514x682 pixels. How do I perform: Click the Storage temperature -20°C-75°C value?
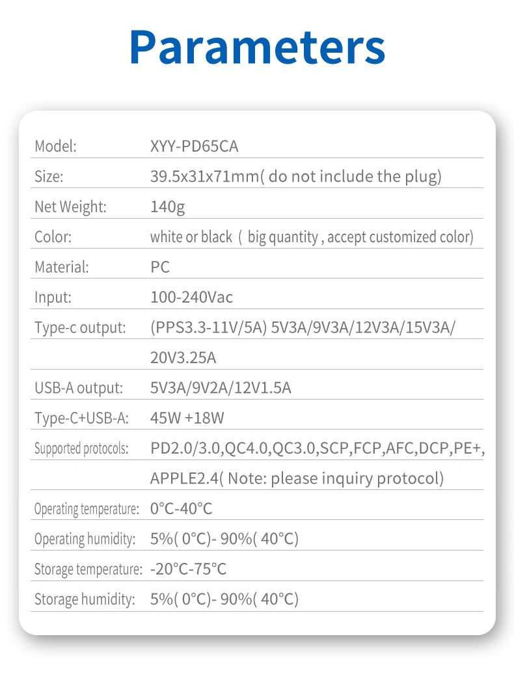[188, 569]
